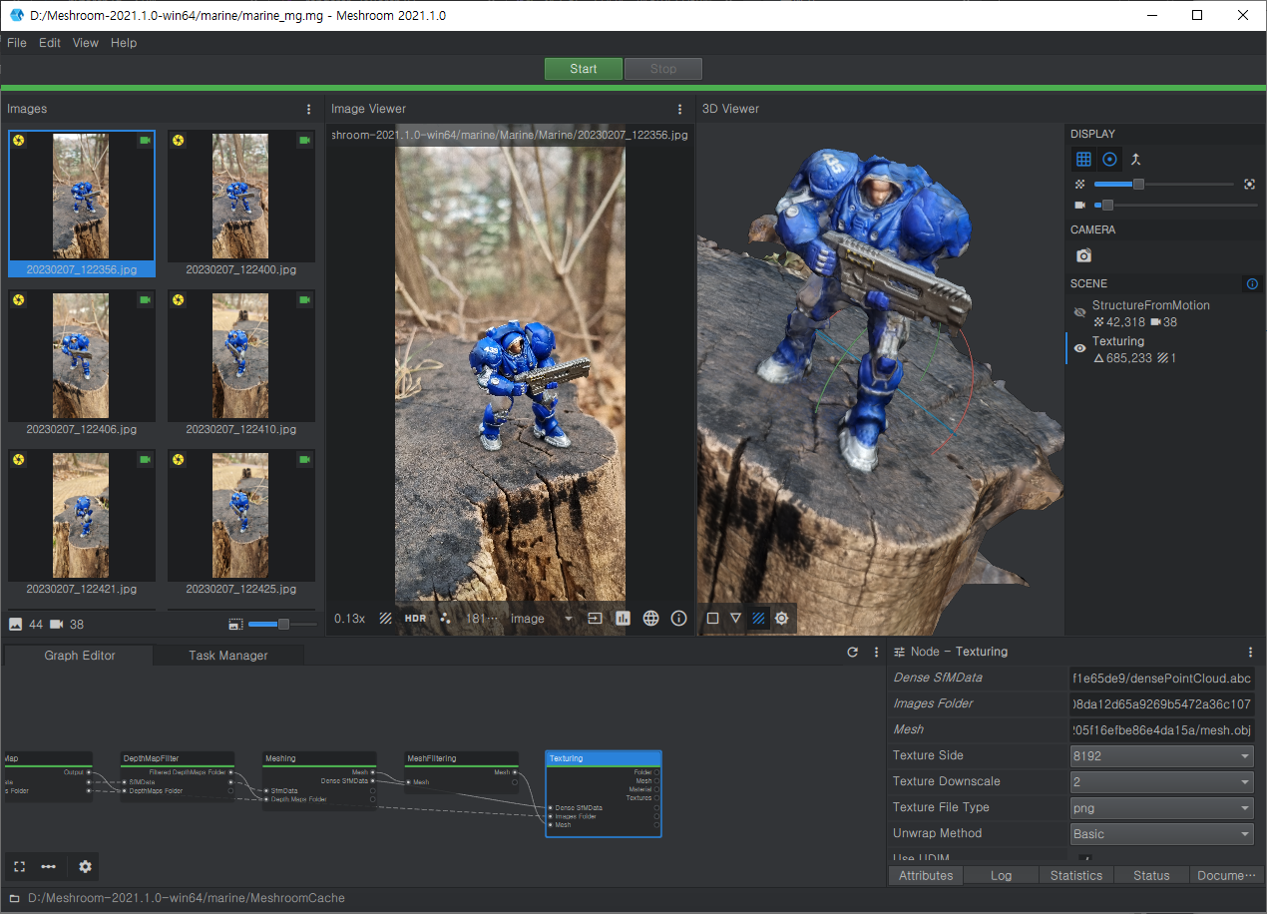Click the globe icon in Image Viewer toolbar

tap(651, 619)
